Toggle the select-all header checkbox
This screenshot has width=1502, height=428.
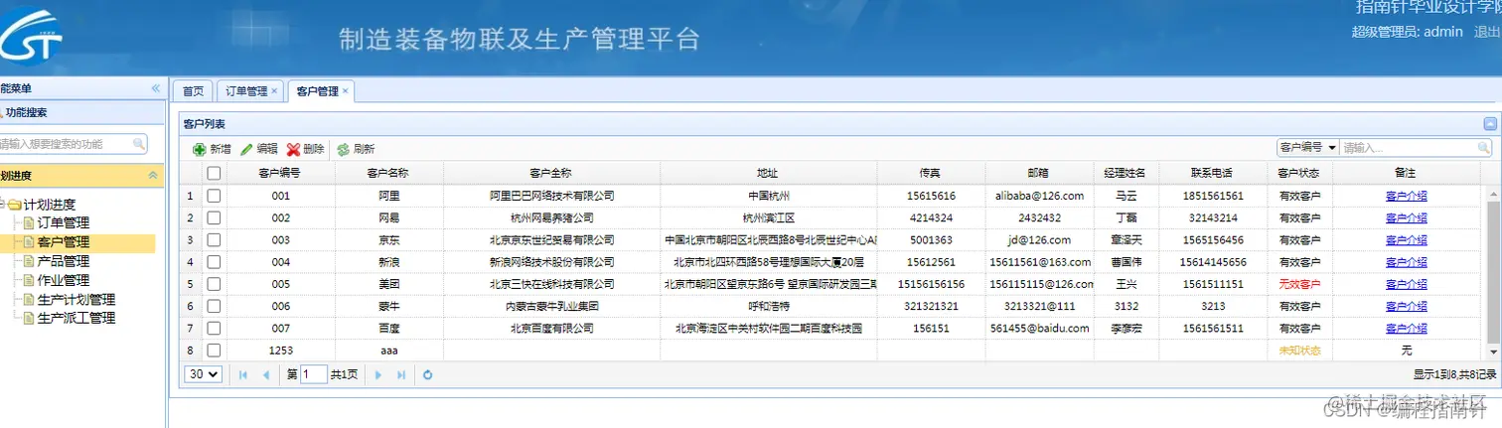click(x=214, y=173)
